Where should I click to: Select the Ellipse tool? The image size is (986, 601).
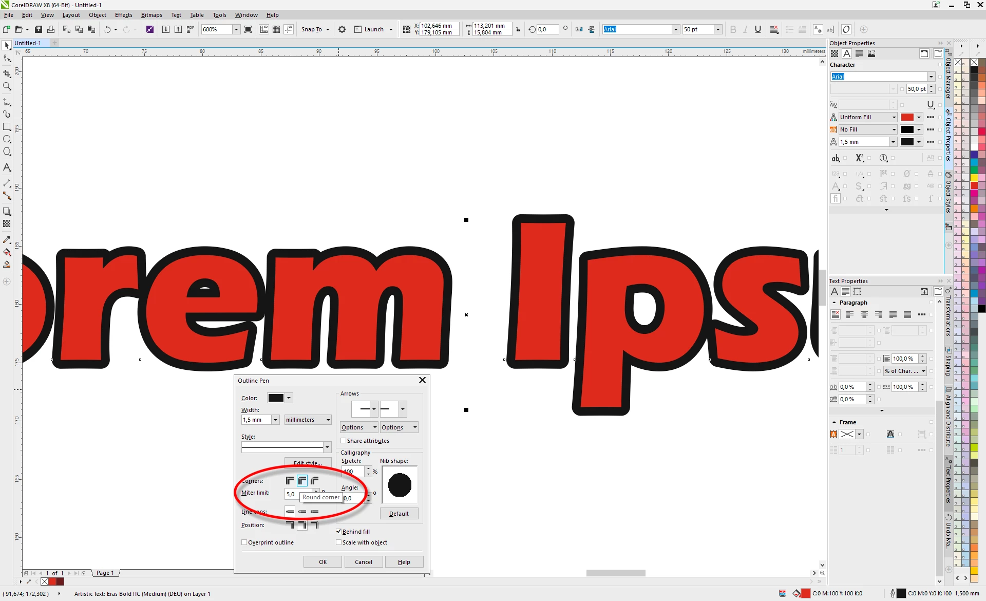7,139
